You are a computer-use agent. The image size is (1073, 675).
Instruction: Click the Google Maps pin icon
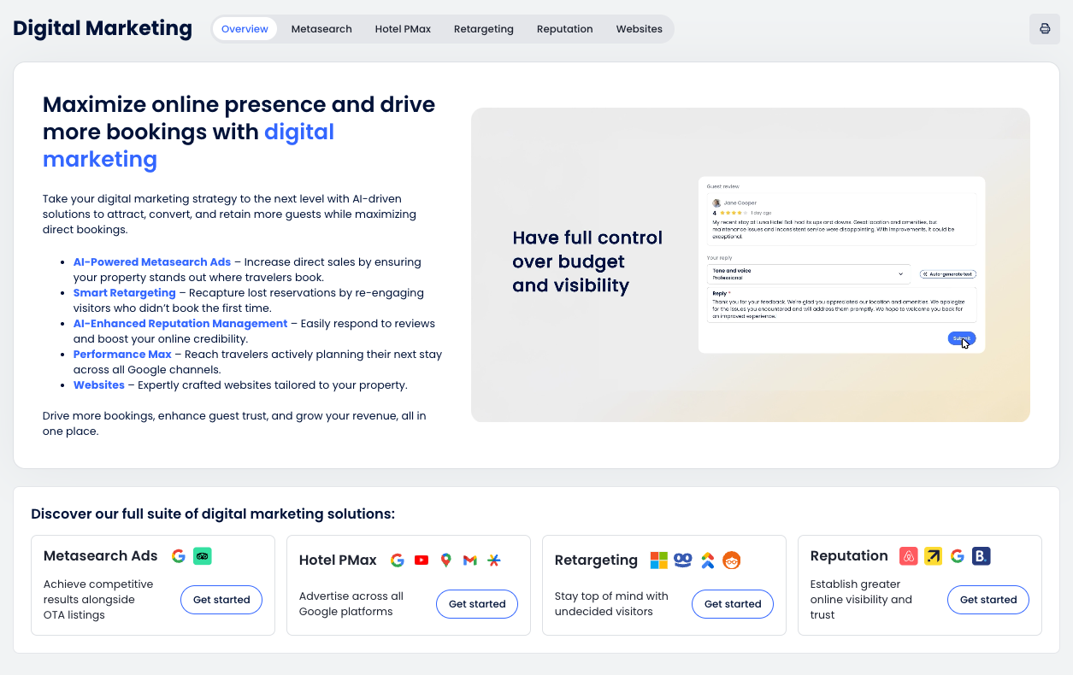pos(445,561)
